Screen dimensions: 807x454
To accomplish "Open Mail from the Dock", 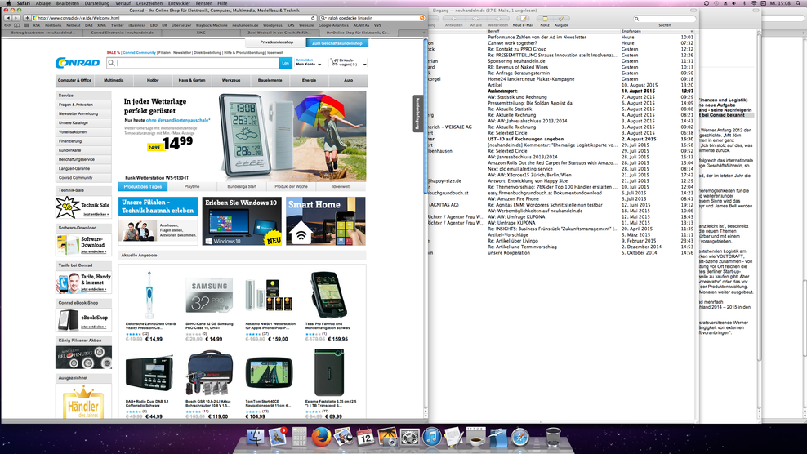I will [278, 437].
